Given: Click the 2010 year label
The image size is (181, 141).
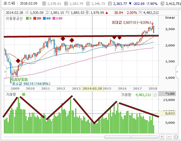Looking at the screenshot, I should click(x=30, y=88).
